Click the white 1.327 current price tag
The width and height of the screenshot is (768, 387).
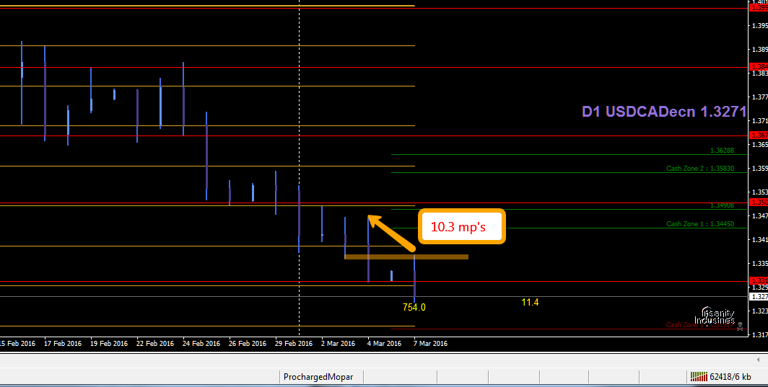point(759,296)
